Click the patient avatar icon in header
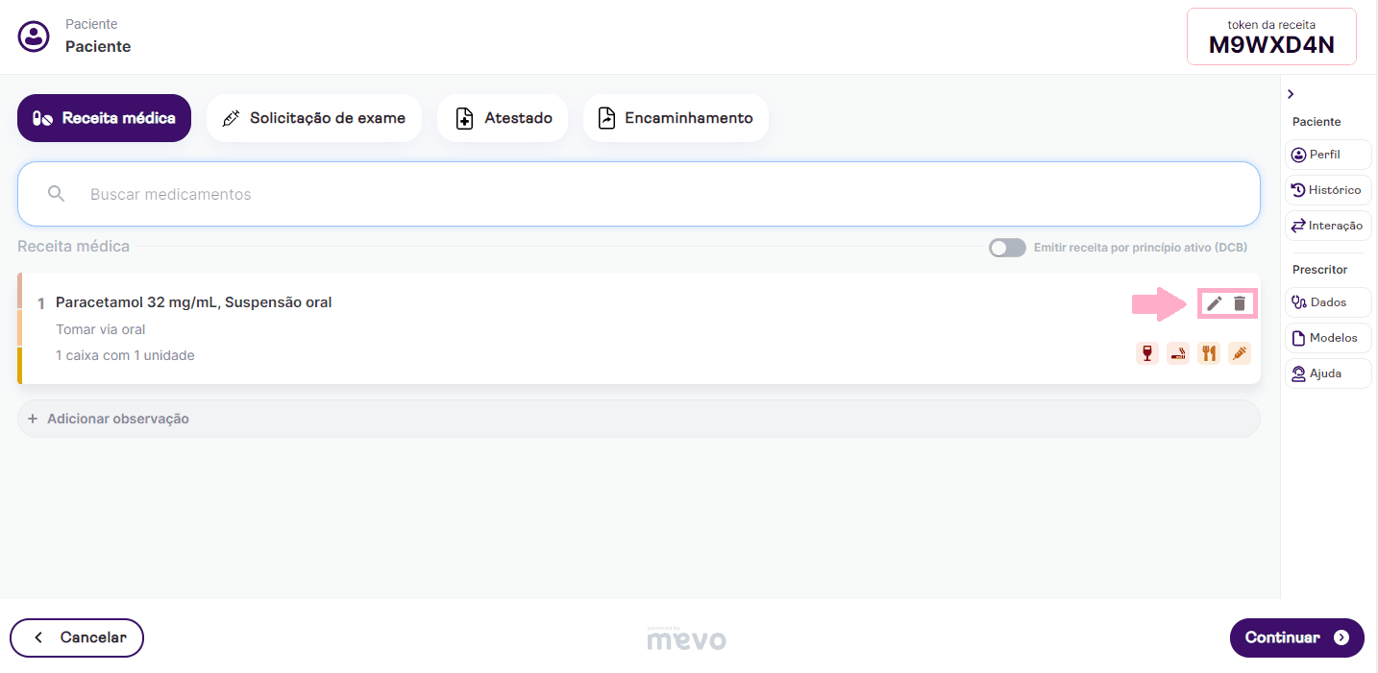 point(34,36)
